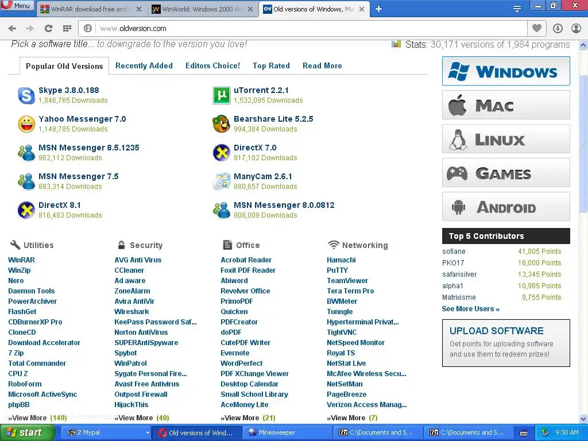
Task: Click the MSN Messenger 8.5.1235 icon
Action: click(x=26, y=153)
